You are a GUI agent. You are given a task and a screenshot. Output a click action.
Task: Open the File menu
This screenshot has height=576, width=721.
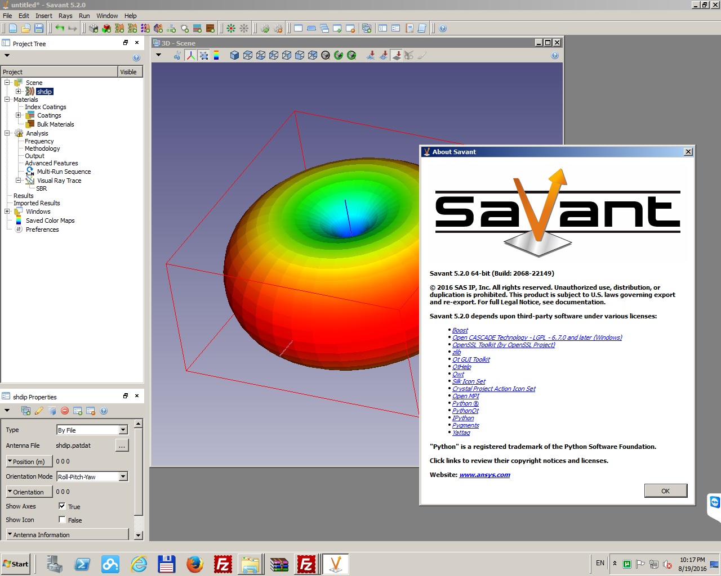[x=7, y=16]
